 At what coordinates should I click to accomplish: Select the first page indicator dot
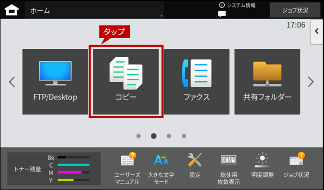139,136
